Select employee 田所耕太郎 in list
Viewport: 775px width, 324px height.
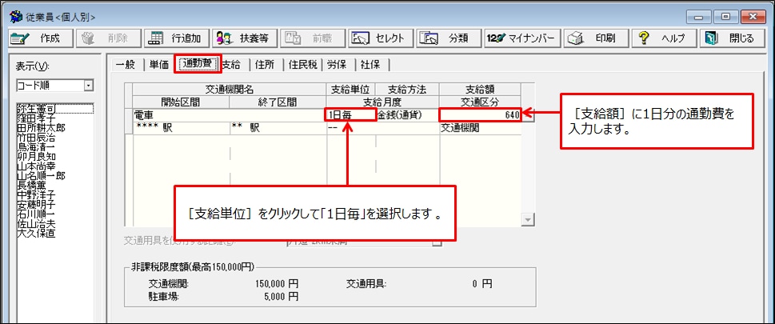pos(41,128)
